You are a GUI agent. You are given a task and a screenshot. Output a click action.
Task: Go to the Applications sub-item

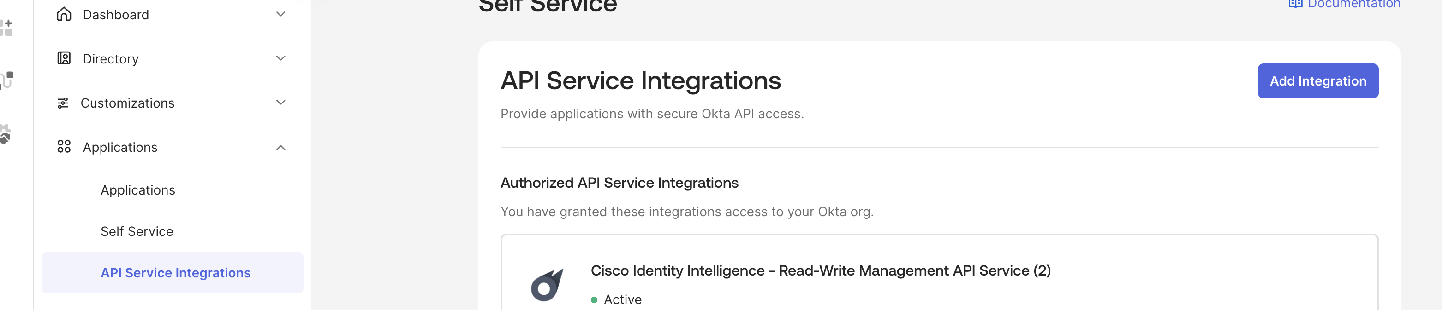(138, 190)
